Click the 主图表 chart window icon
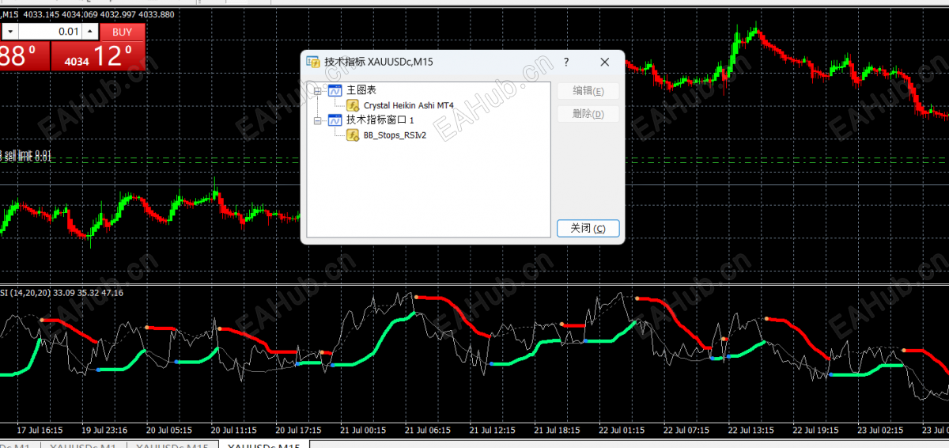This screenshot has height=448, width=949. [x=335, y=90]
